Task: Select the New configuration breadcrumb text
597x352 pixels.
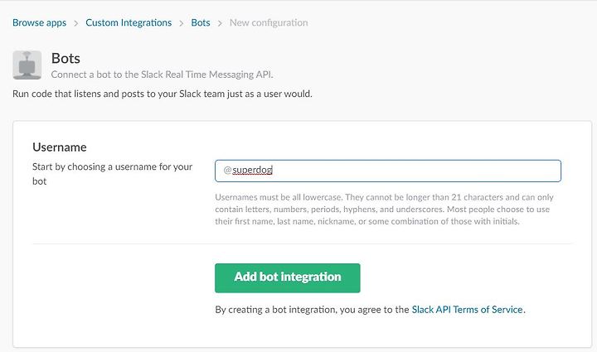Action: click(269, 23)
